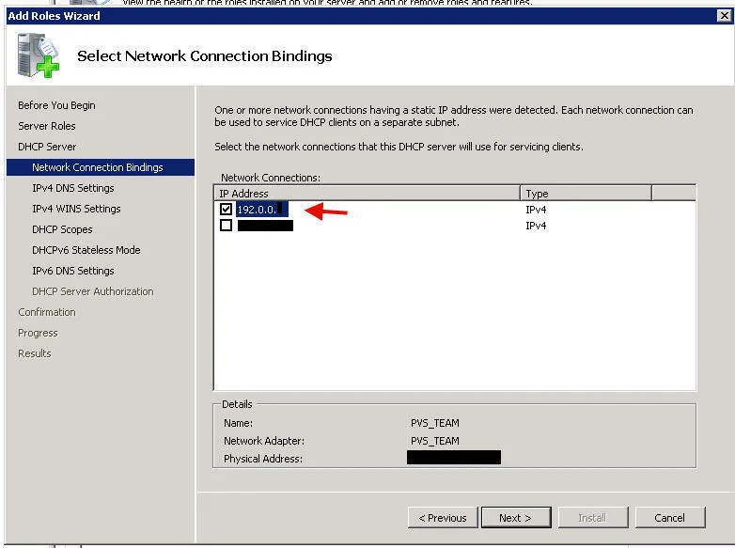Click IPv4 type of the 192.0.0 row

tap(536, 210)
